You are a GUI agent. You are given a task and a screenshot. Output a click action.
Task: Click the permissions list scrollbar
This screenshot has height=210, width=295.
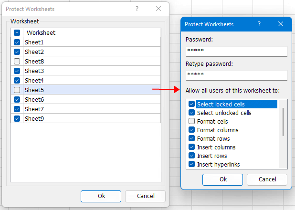point(283,122)
